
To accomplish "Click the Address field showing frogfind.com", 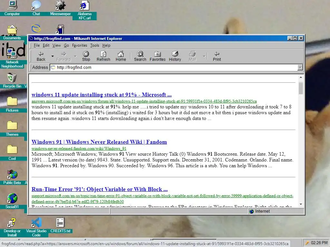I will (x=174, y=68).
